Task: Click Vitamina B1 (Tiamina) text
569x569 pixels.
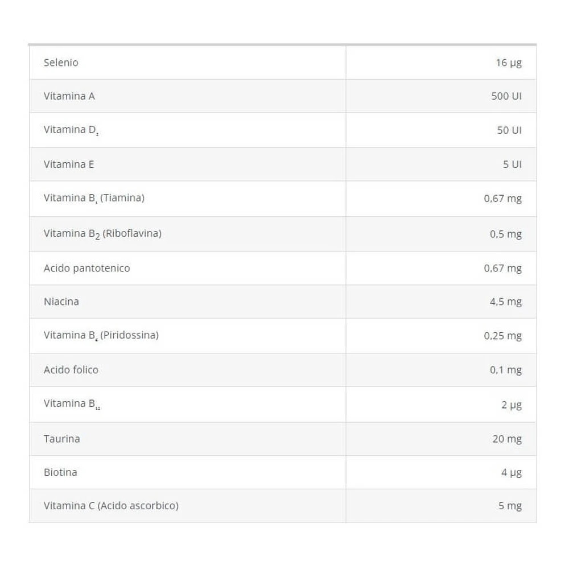Action: (x=94, y=198)
